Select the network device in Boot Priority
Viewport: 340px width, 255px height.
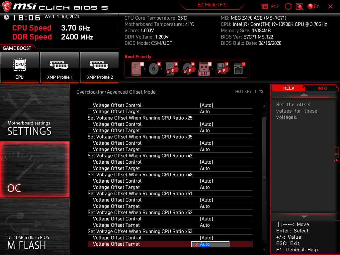pyautogui.click(x=238, y=69)
